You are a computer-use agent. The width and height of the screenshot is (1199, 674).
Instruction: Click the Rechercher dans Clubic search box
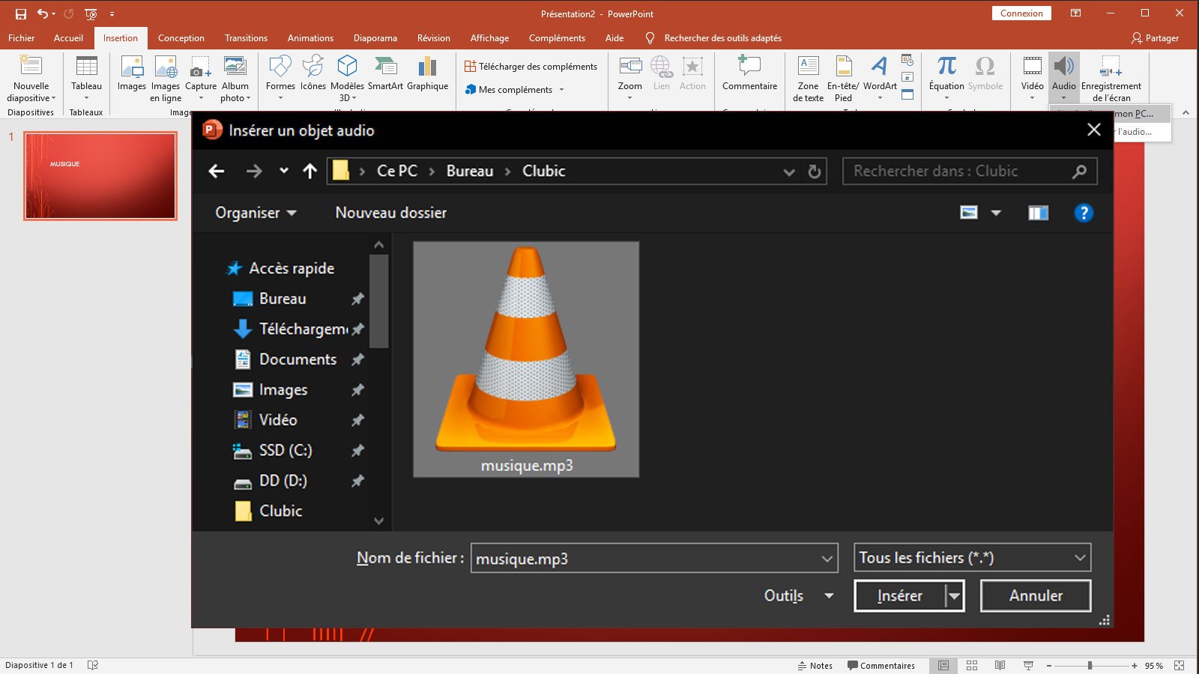click(x=970, y=171)
